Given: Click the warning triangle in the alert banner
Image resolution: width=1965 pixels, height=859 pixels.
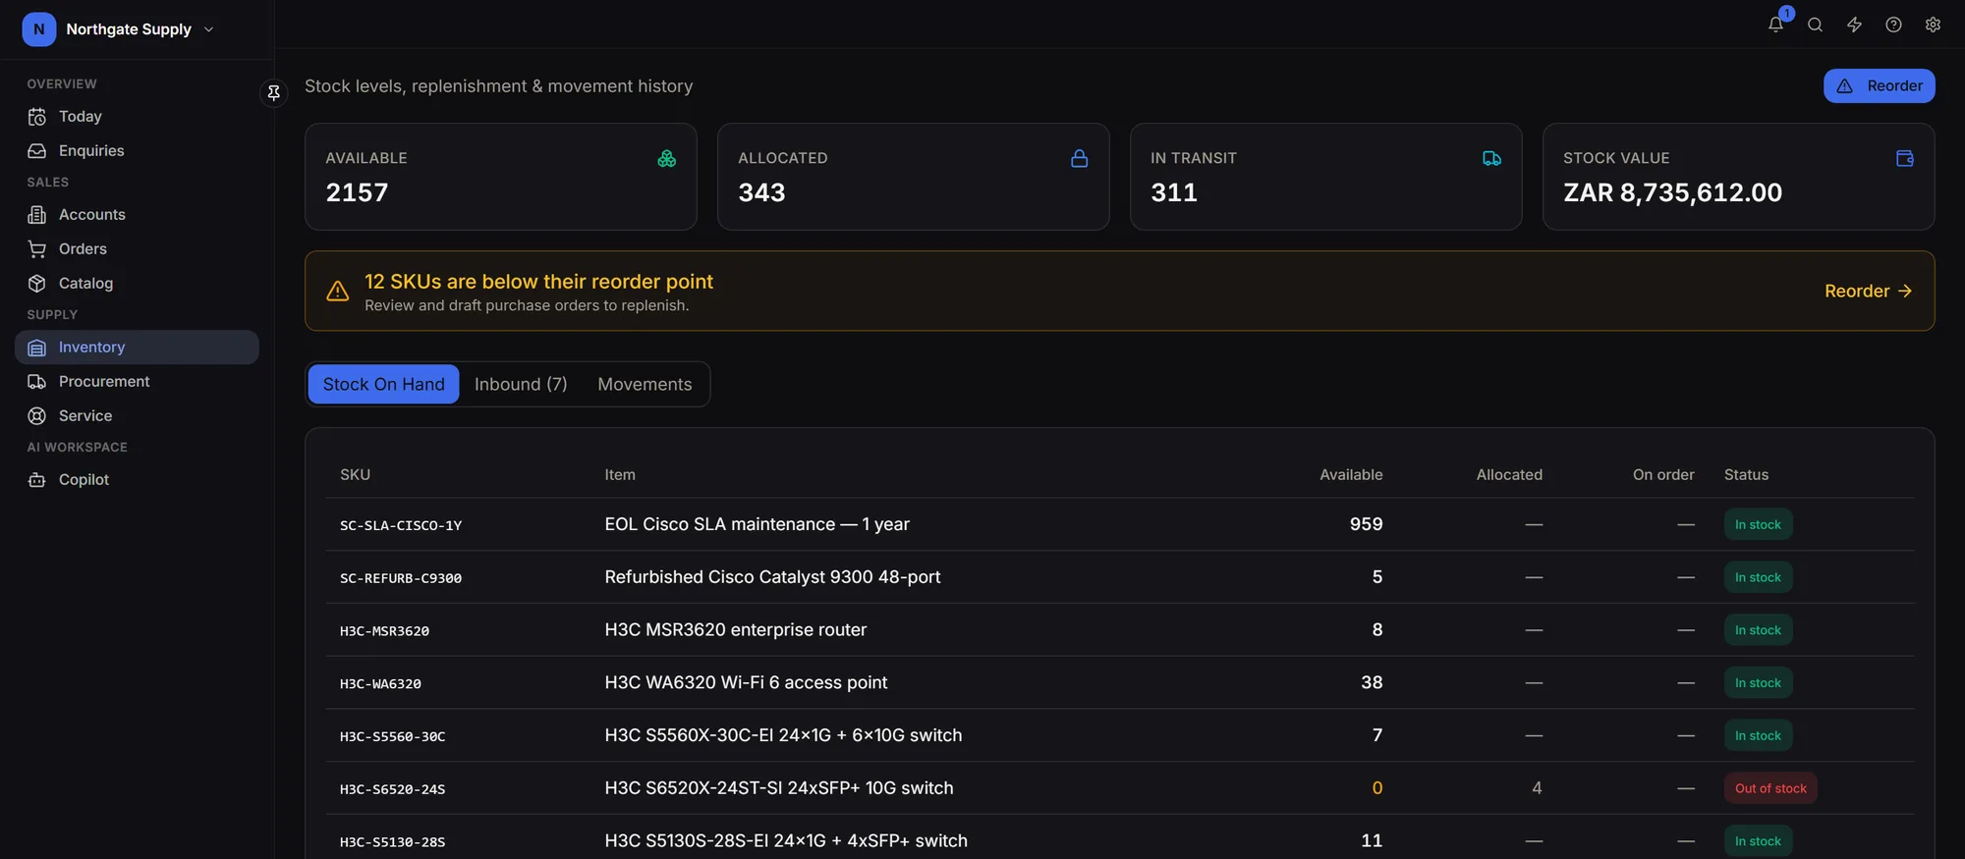Looking at the screenshot, I should 337,291.
